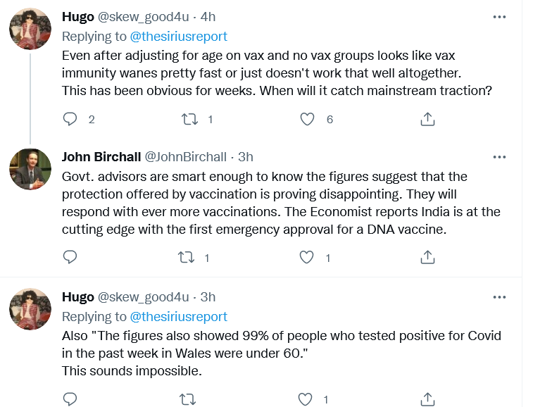Reply to Hugo's first tweet about vax immunity
The image size is (533, 407).
tap(70, 120)
